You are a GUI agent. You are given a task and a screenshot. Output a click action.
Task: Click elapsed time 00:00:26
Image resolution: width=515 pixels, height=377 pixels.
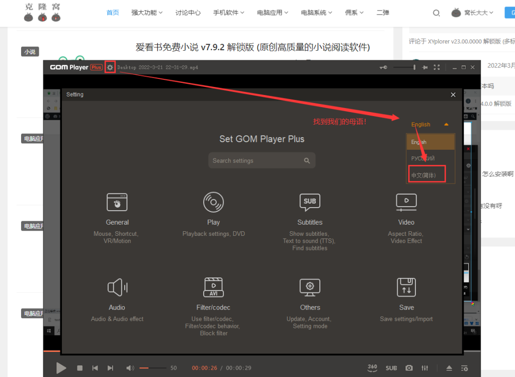click(x=204, y=368)
